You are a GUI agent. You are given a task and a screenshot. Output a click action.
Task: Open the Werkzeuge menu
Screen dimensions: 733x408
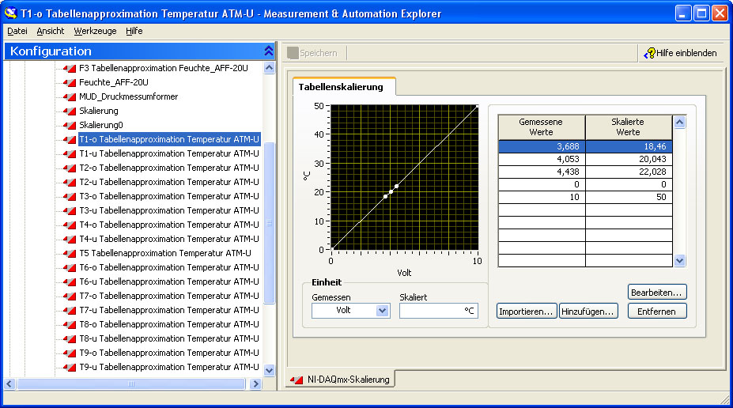[x=96, y=31]
